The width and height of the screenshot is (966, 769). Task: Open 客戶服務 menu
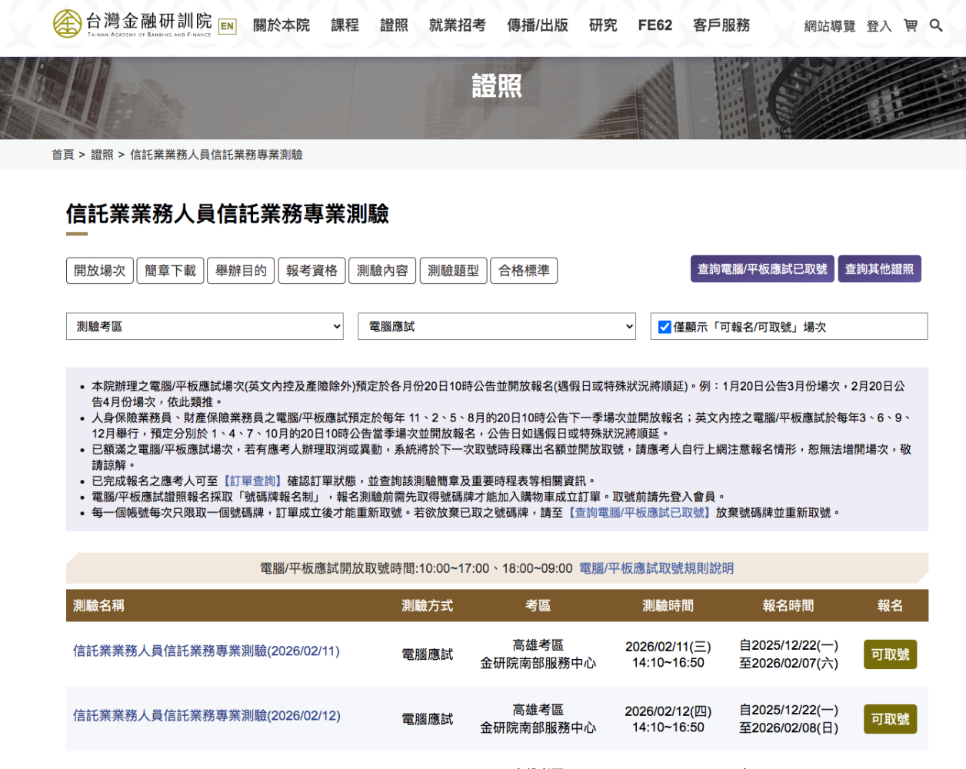pyautogui.click(x=721, y=25)
